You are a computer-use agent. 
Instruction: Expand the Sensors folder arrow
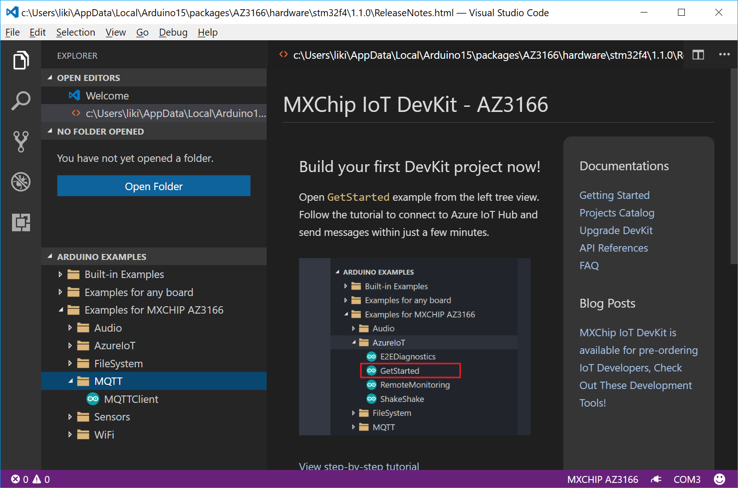coord(70,417)
